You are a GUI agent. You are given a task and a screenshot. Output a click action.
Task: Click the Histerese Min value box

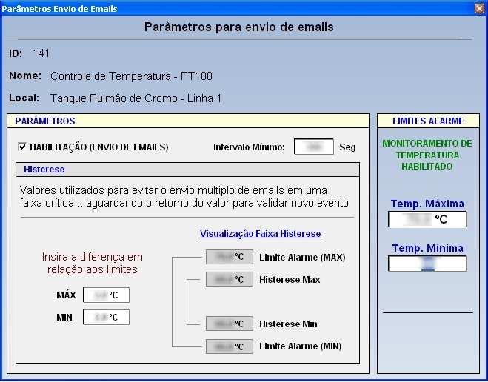click(x=230, y=324)
